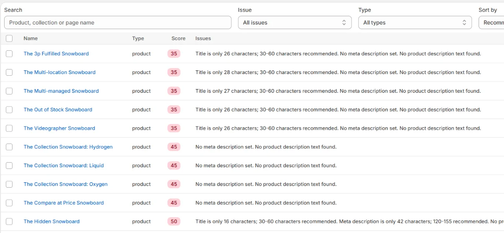This screenshot has height=233, width=504.
Task: Check the Multi-location Snowboard row checkbox
Action: coord(9,72)
